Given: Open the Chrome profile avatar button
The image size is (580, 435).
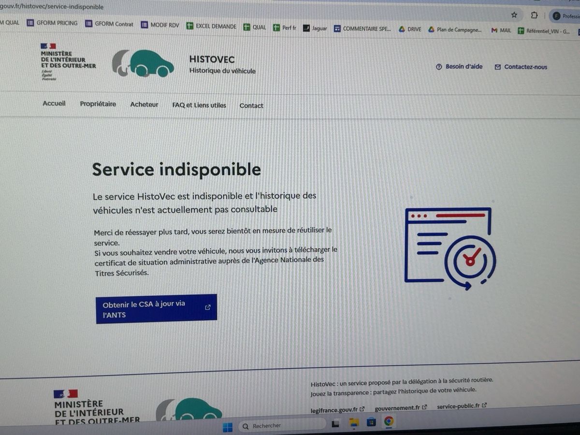Looking at the screenshot, I should point(556,16).
